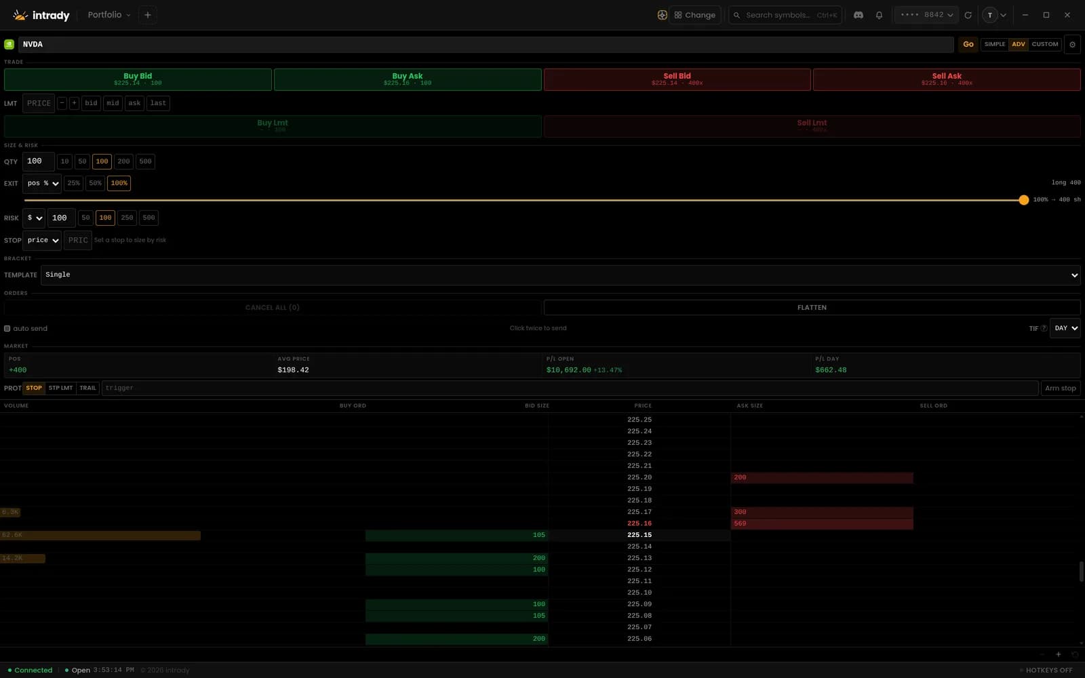This screenshot has height=678, width=1085.
Task: Expand the account 8842 selector
Action: 926,15
